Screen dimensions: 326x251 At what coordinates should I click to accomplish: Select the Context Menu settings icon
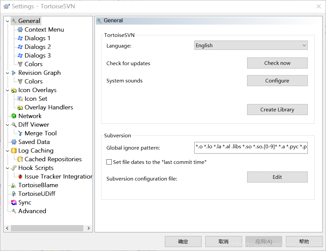(21, 29)
